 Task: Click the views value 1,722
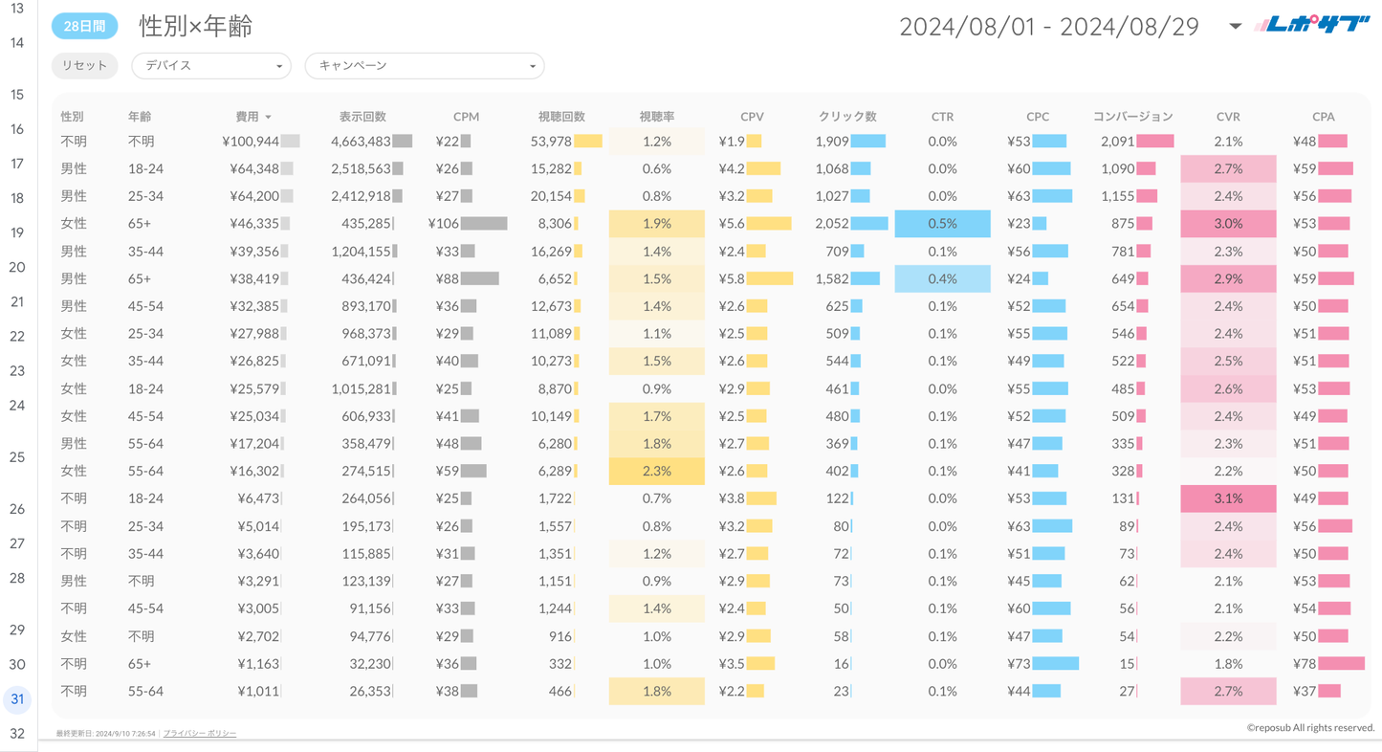555,498
